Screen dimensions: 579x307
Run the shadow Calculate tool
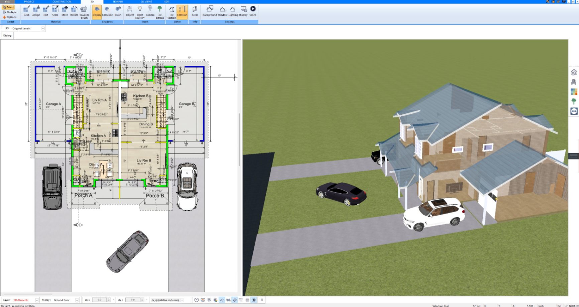pos(107,11)
